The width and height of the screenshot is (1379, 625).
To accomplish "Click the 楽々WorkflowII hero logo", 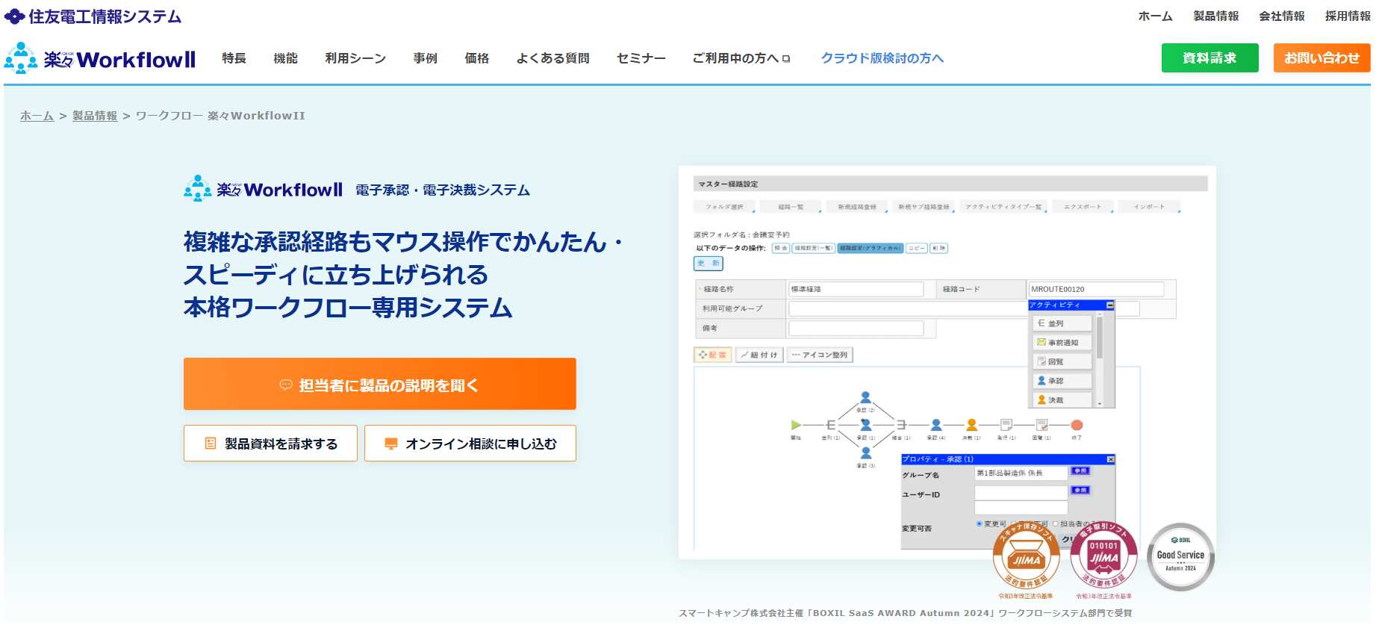I will (263, 189).
